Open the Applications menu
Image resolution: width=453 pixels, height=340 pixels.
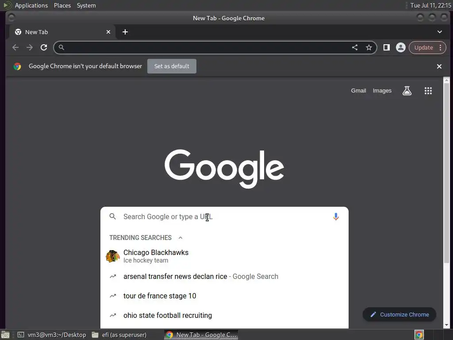[x=31, y=5]
